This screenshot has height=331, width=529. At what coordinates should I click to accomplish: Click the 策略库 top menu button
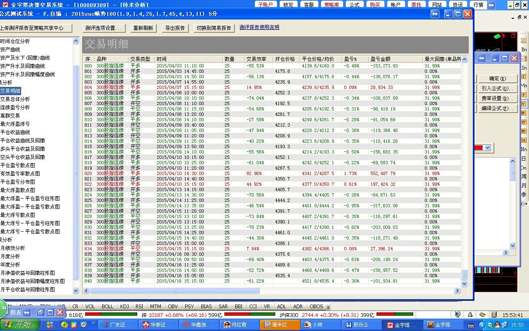[331, 5]
